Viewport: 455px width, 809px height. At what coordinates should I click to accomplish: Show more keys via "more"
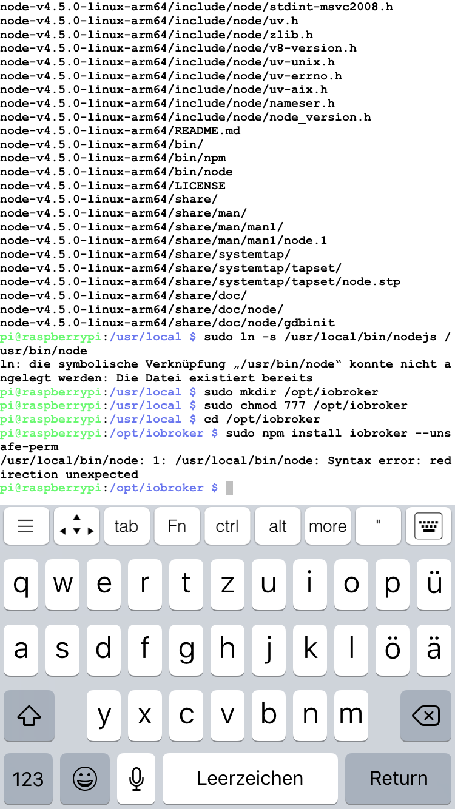click(x=328, y=526)
